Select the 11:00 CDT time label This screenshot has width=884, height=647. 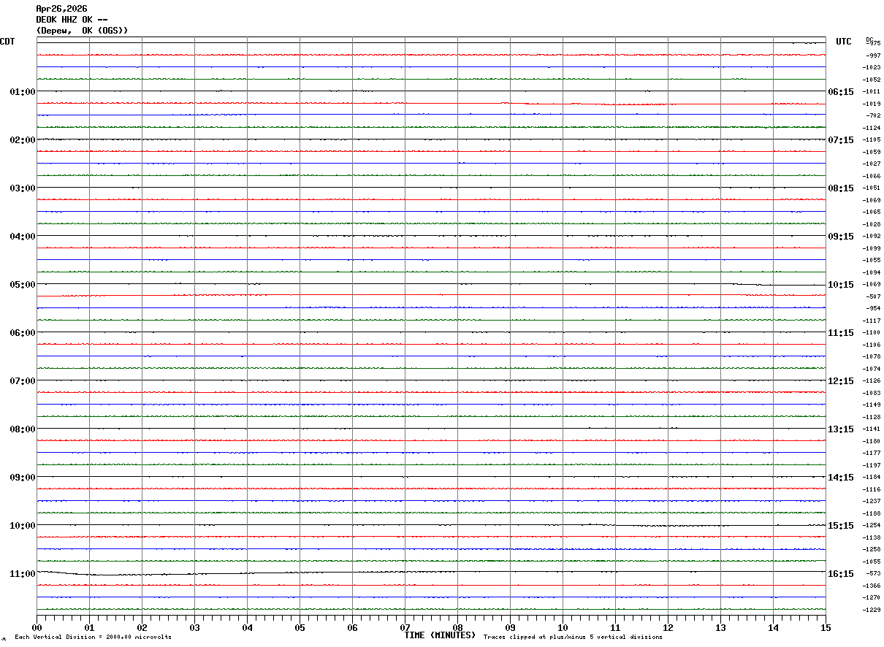tap(23, 574)
